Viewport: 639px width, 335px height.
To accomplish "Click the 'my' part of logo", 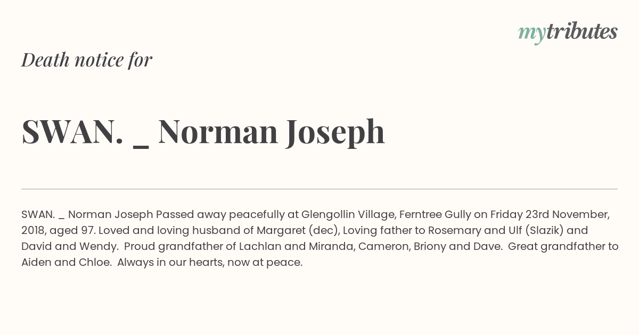I will [x=532, y=35].
